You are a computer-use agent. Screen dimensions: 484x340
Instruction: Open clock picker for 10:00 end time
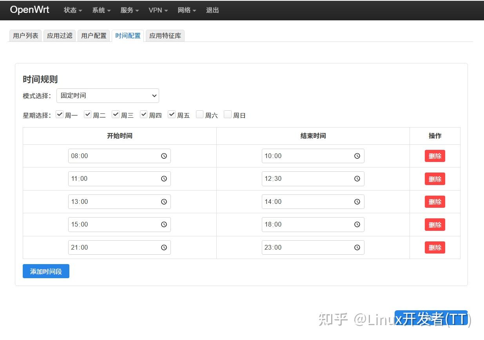coord(357,156)
